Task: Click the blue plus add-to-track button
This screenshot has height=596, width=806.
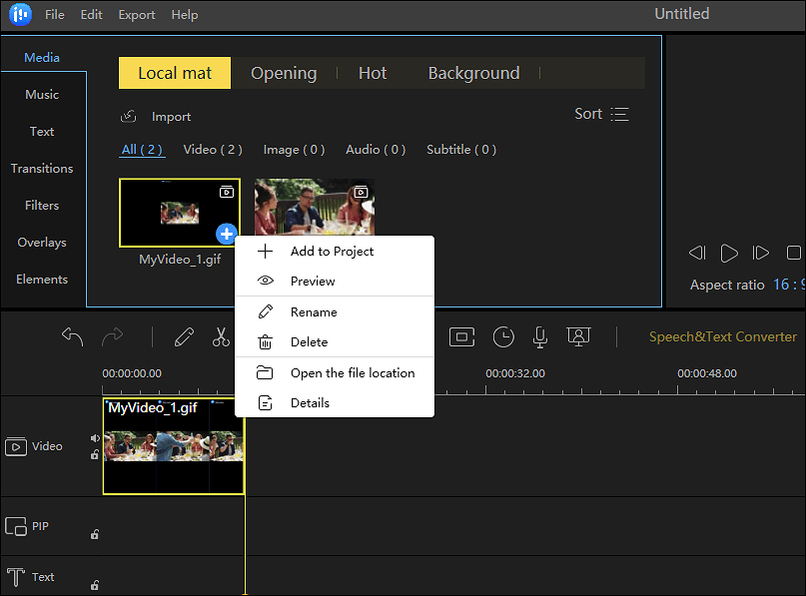Action: pyautogui.click(x=226, y=234)
